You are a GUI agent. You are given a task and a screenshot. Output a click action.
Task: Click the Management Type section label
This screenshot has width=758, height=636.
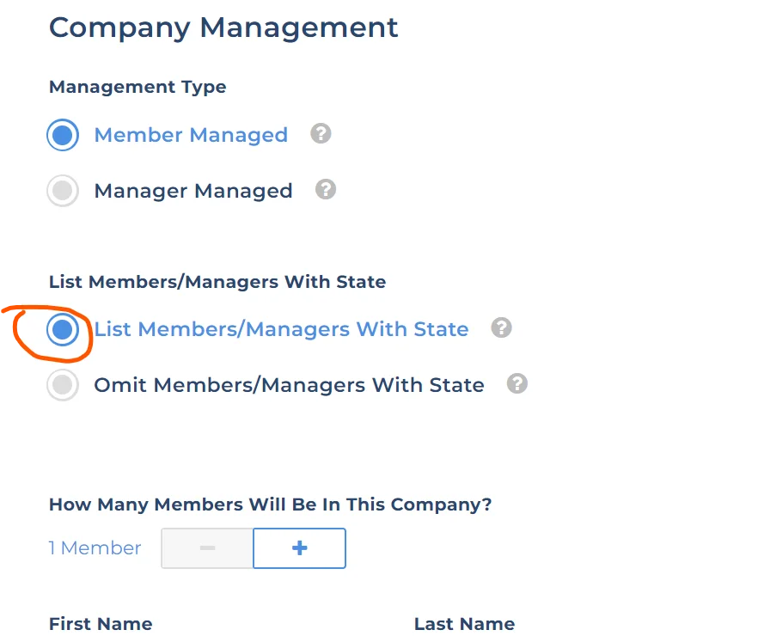(x=138, y=87)
